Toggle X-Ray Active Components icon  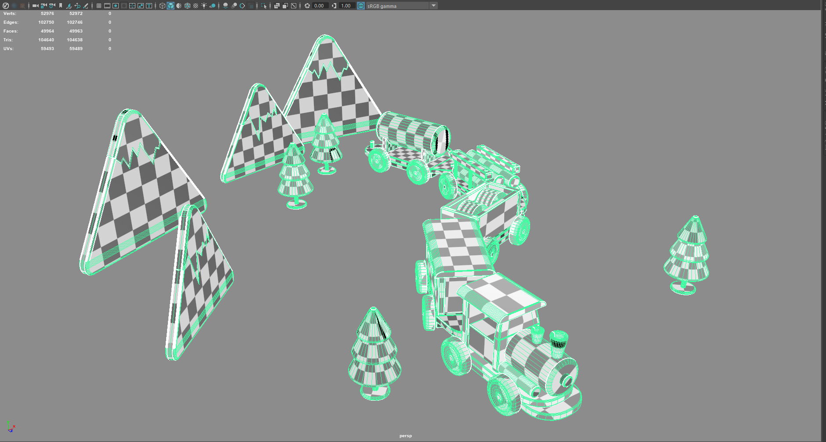pos(285,6)
